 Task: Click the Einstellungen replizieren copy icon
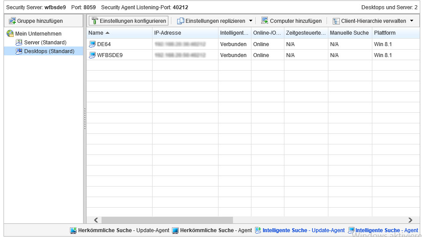tap(180, 21)
